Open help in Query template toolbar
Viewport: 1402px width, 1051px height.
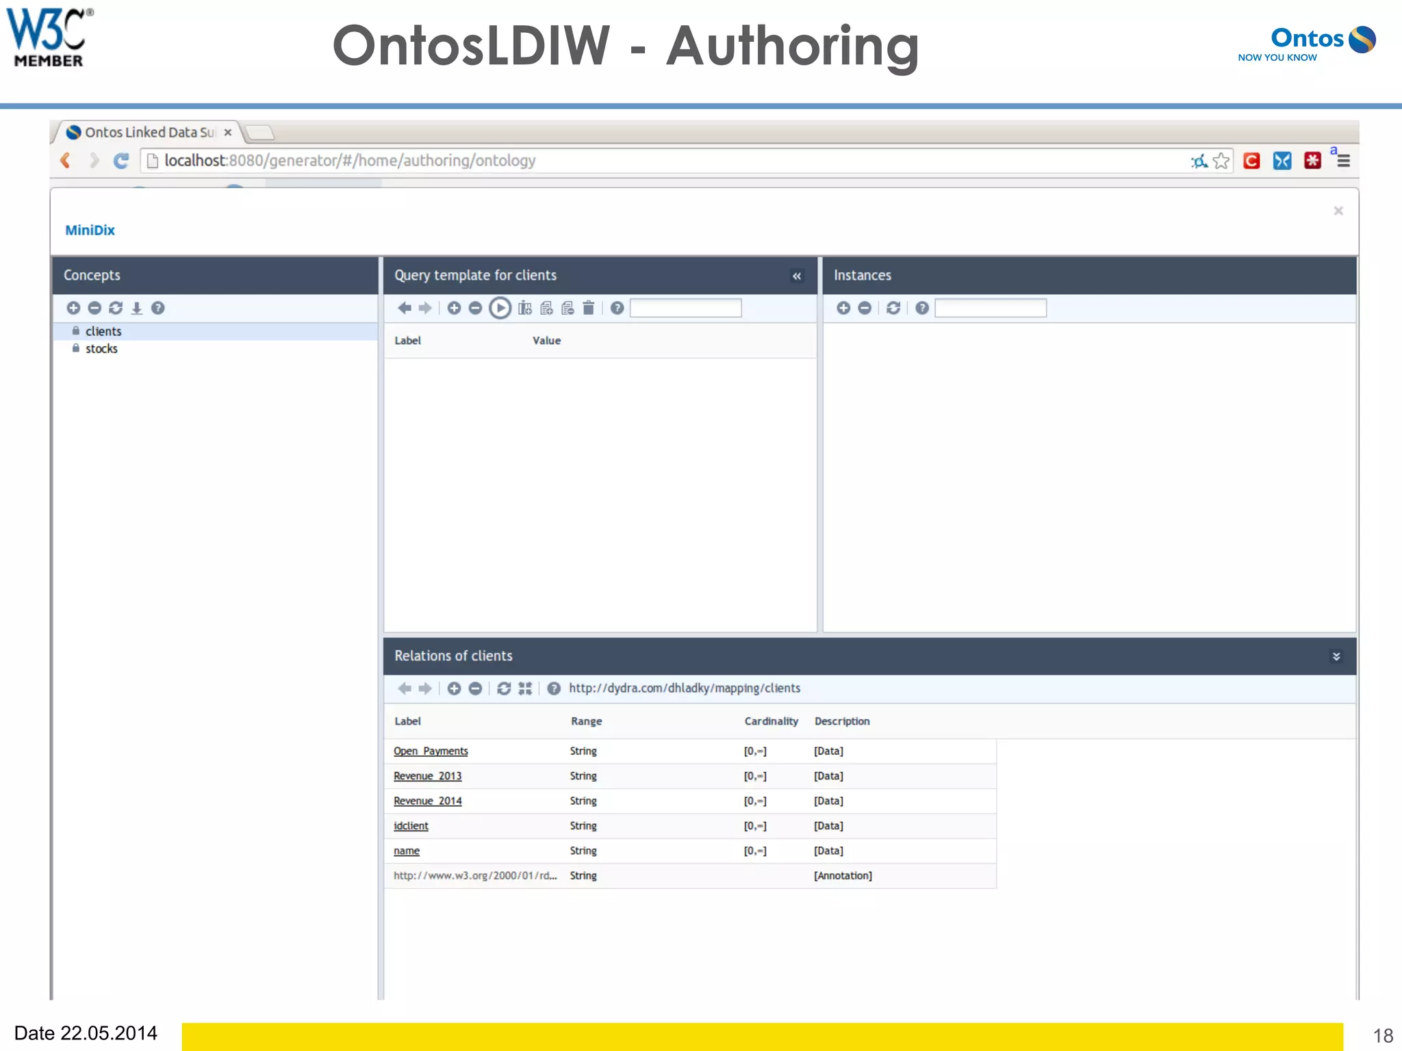click(x=617, y=308)
